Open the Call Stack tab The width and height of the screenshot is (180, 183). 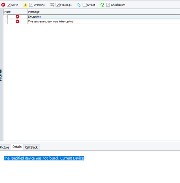pos(31,147)
